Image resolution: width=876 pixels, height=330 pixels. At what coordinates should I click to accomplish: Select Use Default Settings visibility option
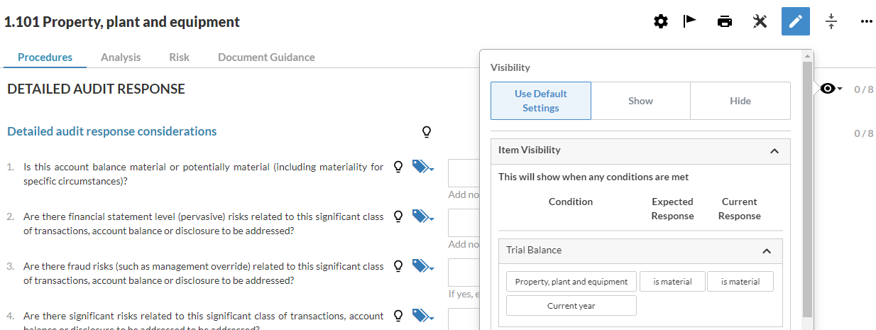tap(540, 101)
